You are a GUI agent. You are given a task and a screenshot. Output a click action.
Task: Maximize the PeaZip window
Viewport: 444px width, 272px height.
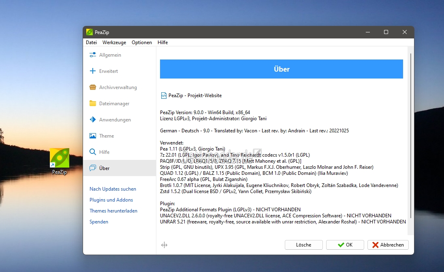386,32
